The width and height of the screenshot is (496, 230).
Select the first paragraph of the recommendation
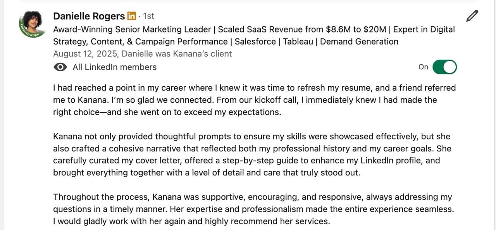coord(254,100)
